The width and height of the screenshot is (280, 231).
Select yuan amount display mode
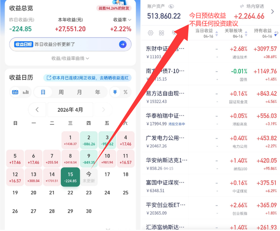pos(115,92)
